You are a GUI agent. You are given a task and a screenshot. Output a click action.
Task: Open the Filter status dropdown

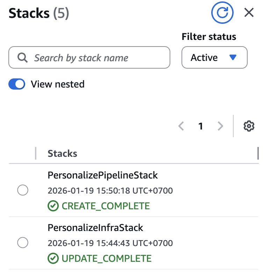coord(214,57)
